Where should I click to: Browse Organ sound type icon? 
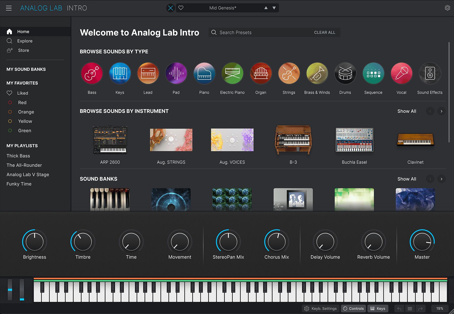tap(261, 73)
